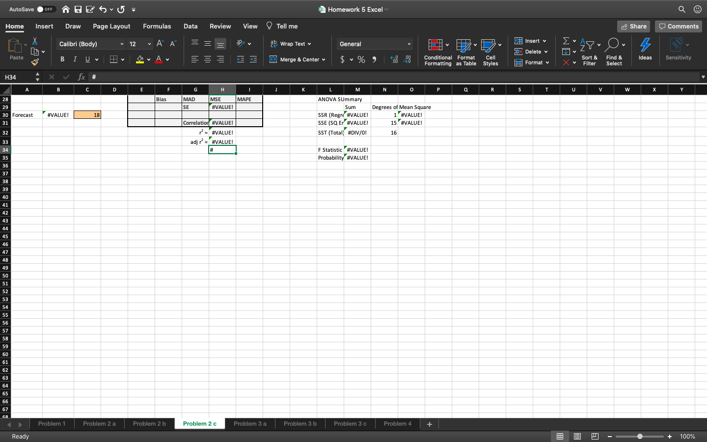
Task: Click the Share button
Action: (x=633, y=27)
